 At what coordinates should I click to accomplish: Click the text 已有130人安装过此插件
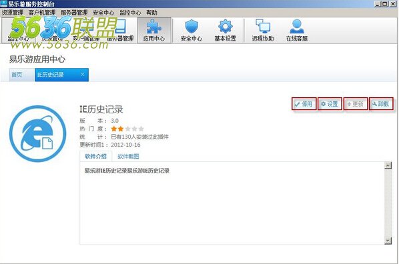point(139,137)
